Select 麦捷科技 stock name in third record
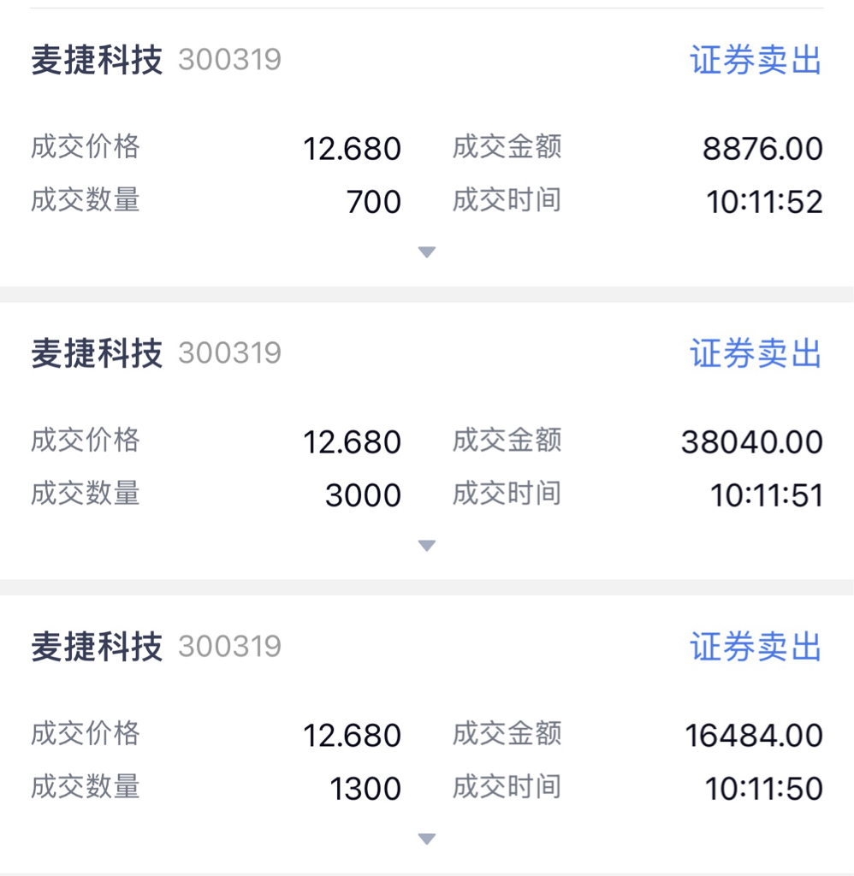This screenshot has width=854, height=876. click(x=97, y=647)
